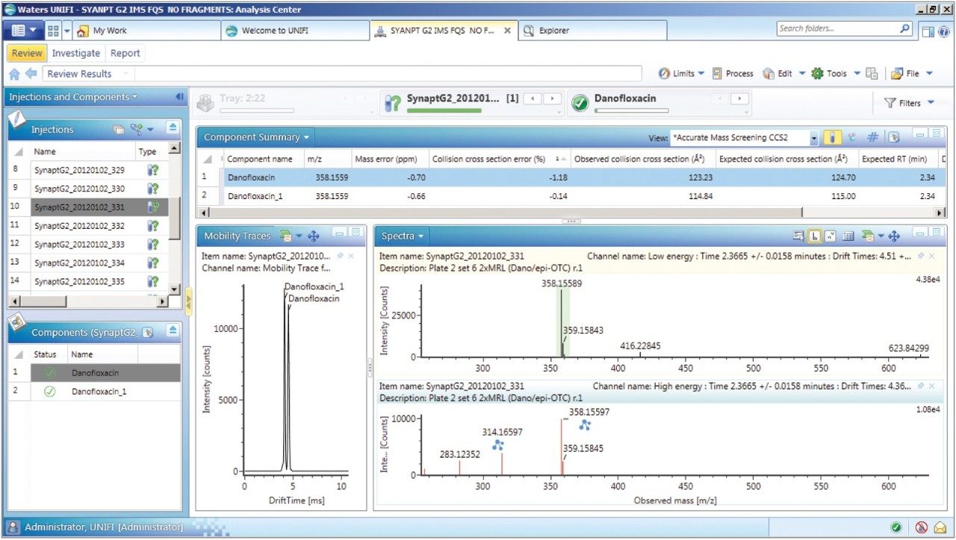Open the View combo box Accurate Mass Screening CCS2

[745, 138]
